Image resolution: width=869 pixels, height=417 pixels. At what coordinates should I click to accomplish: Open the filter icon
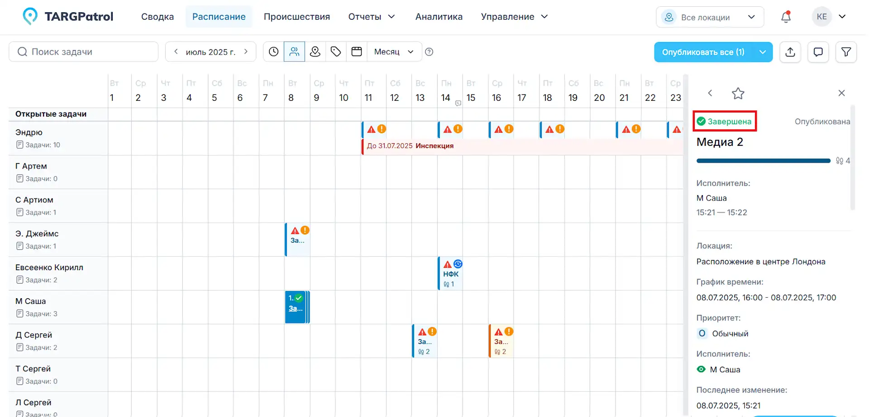pos(846,52)
